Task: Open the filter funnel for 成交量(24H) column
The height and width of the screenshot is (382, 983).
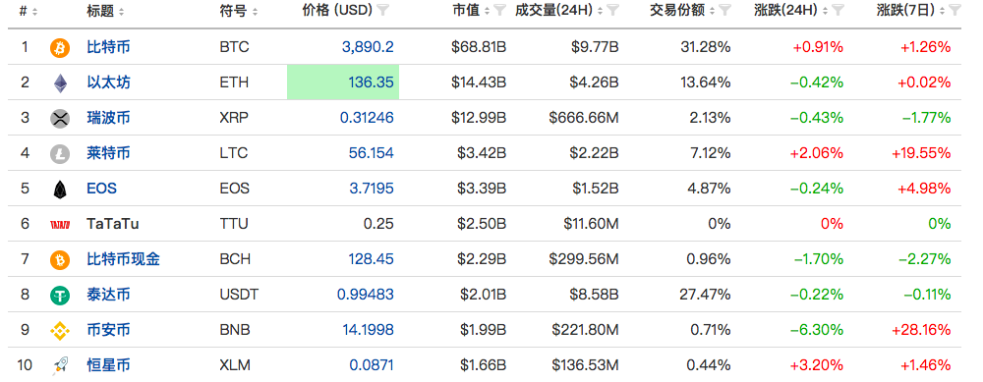Action: pyautogui.click(x=613, y=10)
